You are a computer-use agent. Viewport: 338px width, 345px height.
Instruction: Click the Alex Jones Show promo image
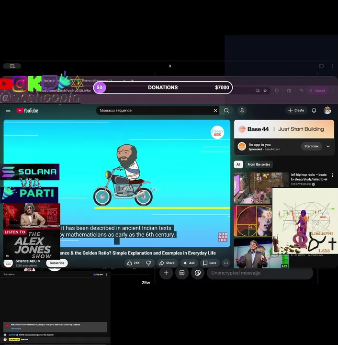coord(32,231)
